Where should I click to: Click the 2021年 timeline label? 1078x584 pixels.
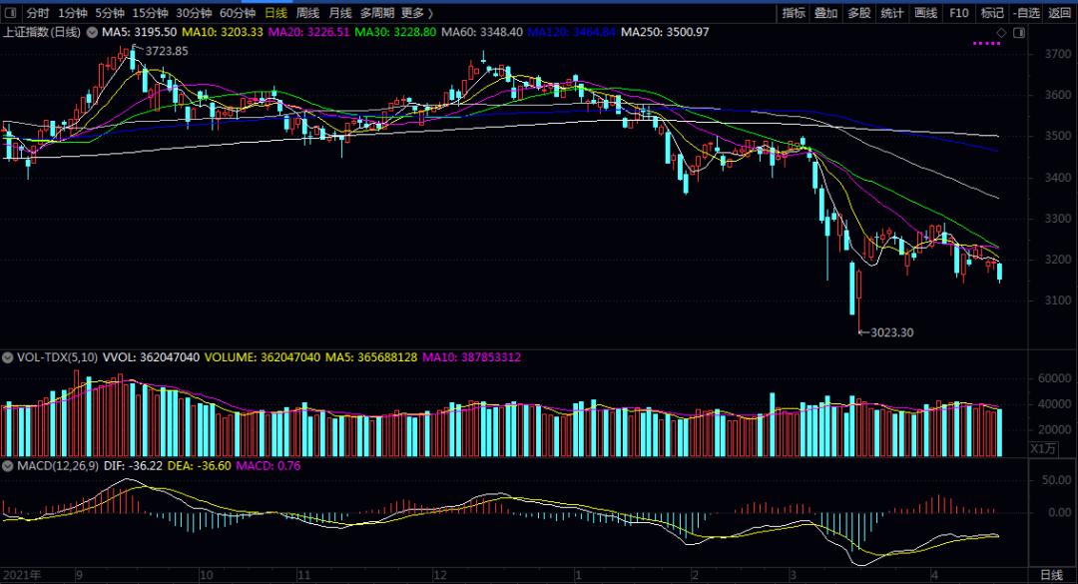22,575
